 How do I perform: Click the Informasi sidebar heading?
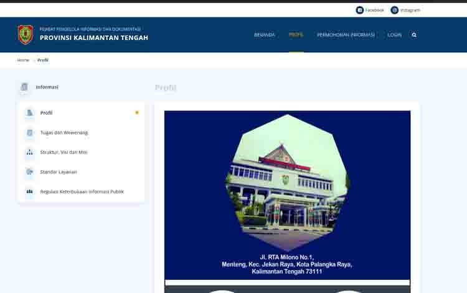[x=47, y=87]
